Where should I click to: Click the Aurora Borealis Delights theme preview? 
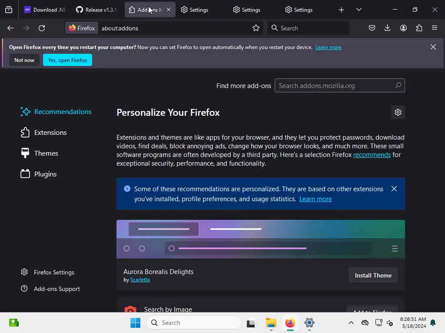tap(261, 239)
